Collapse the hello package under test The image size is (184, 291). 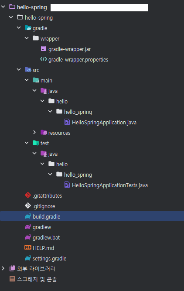point(42,164)
